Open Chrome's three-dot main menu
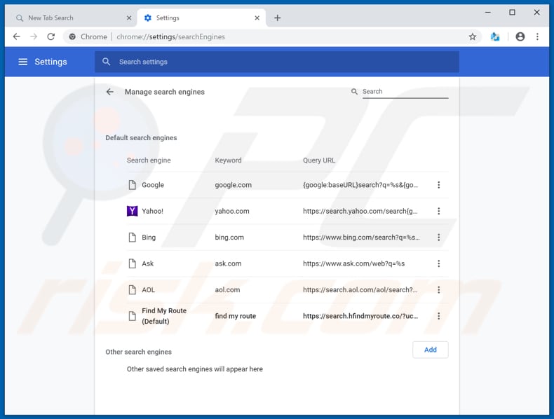 coord(537,36)
